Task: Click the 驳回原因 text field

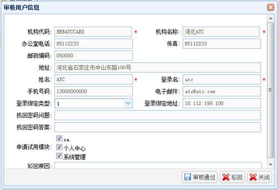Action: click(x=158, y=165)
